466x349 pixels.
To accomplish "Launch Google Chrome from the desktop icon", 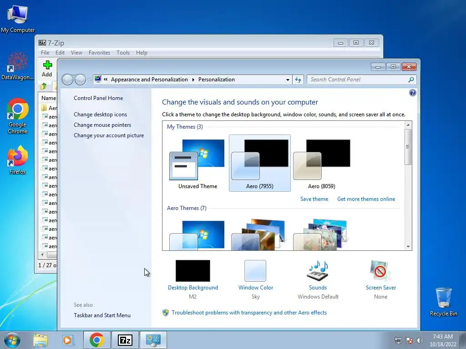I will (x=17, y=116).
